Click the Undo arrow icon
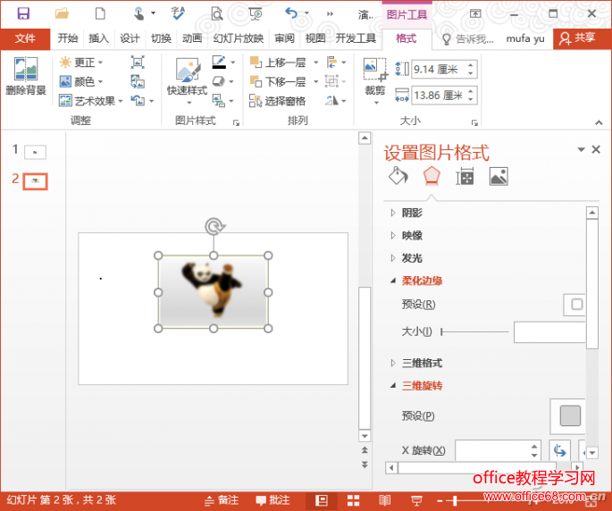The width and height of the screenshot is (612, 511). click(x=291, y=13)
